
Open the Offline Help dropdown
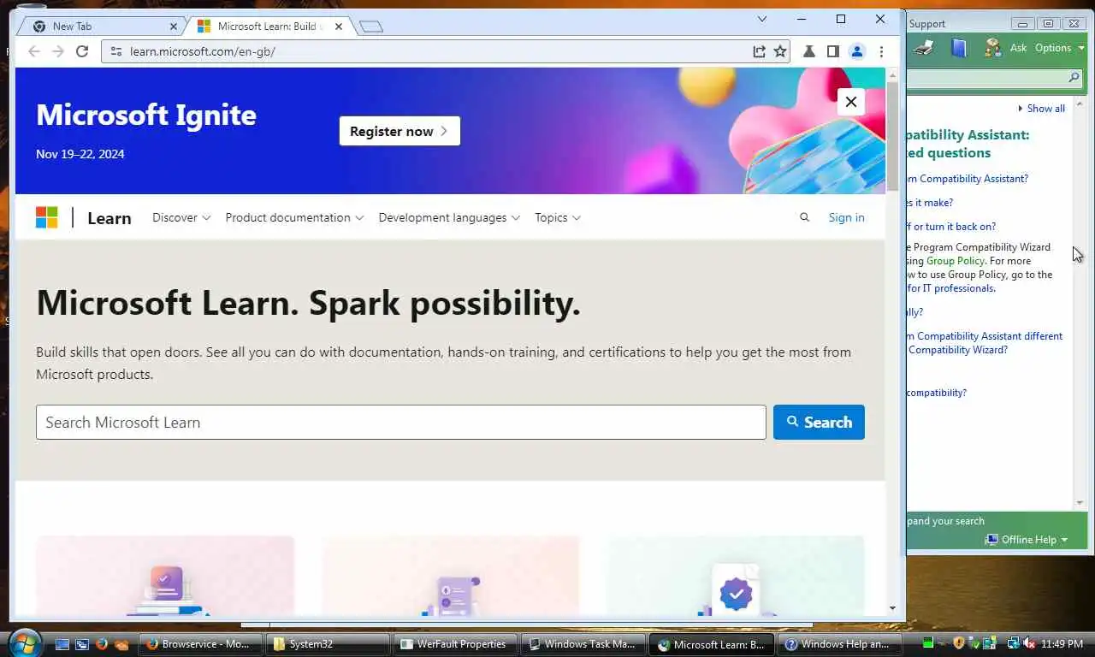[x=1027, y=540]
